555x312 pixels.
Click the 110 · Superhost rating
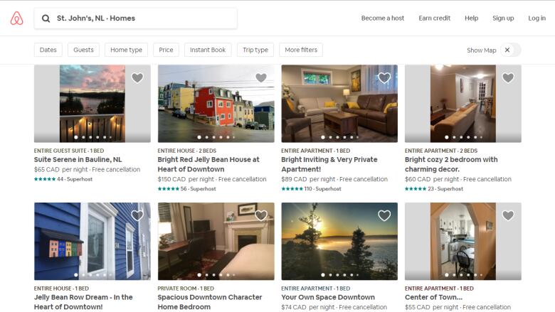tap(311, 188)
